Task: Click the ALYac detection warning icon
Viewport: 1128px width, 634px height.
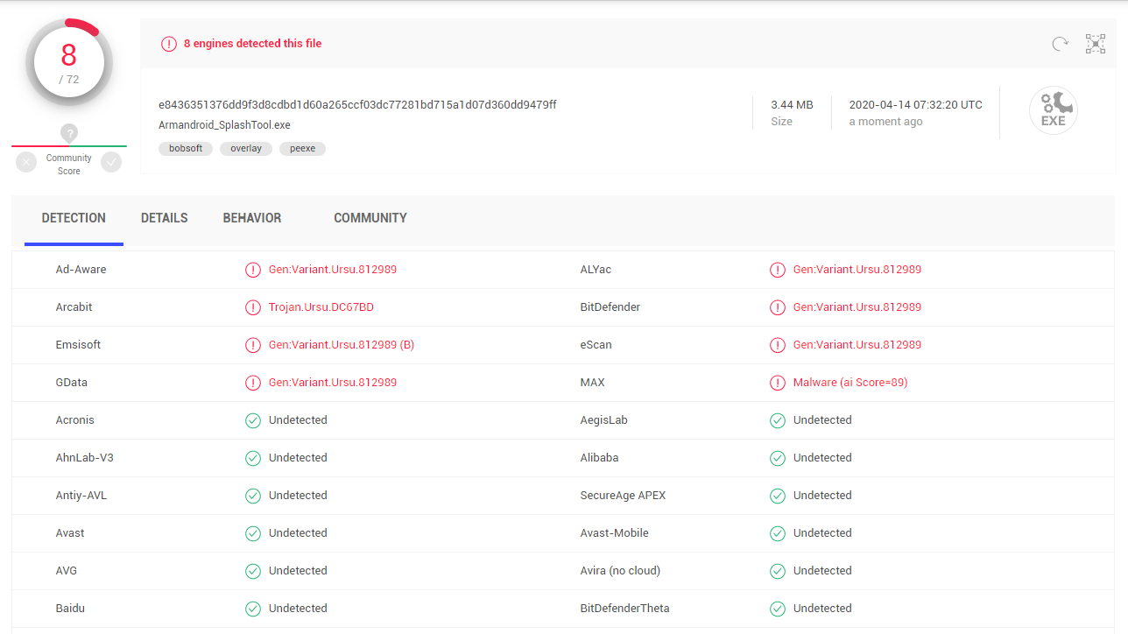Action: (x=778, y=270)
